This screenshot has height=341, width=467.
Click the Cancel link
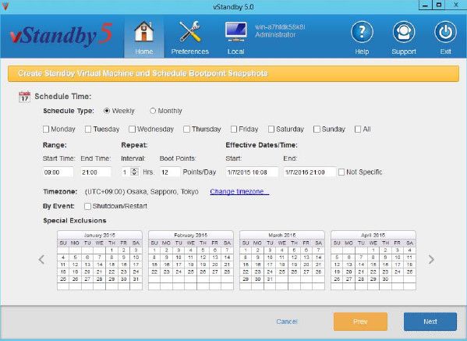(x=287, y=321)
